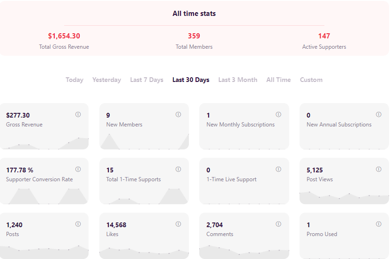Show info for New Annual Subscriptions
Screen dimensions: 390x259
click(379, 114)
